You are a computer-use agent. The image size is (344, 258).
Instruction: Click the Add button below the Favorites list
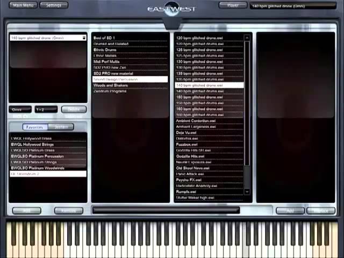[27, 211]
